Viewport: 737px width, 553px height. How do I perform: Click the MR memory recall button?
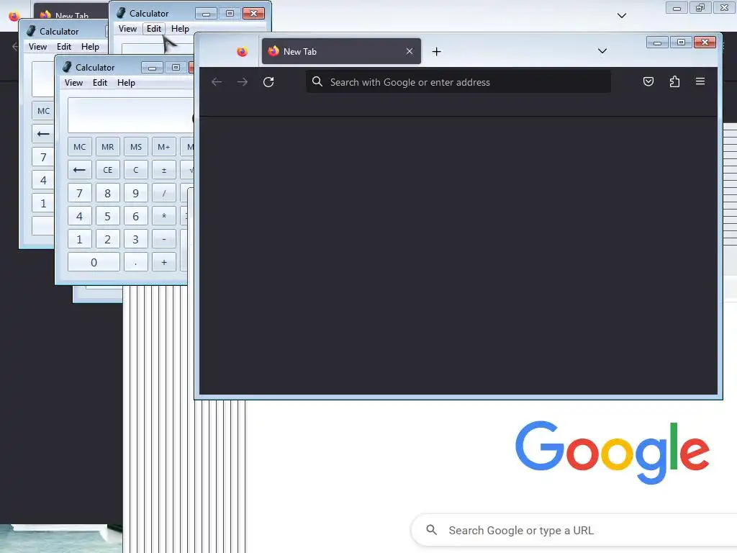pos(108,147)
